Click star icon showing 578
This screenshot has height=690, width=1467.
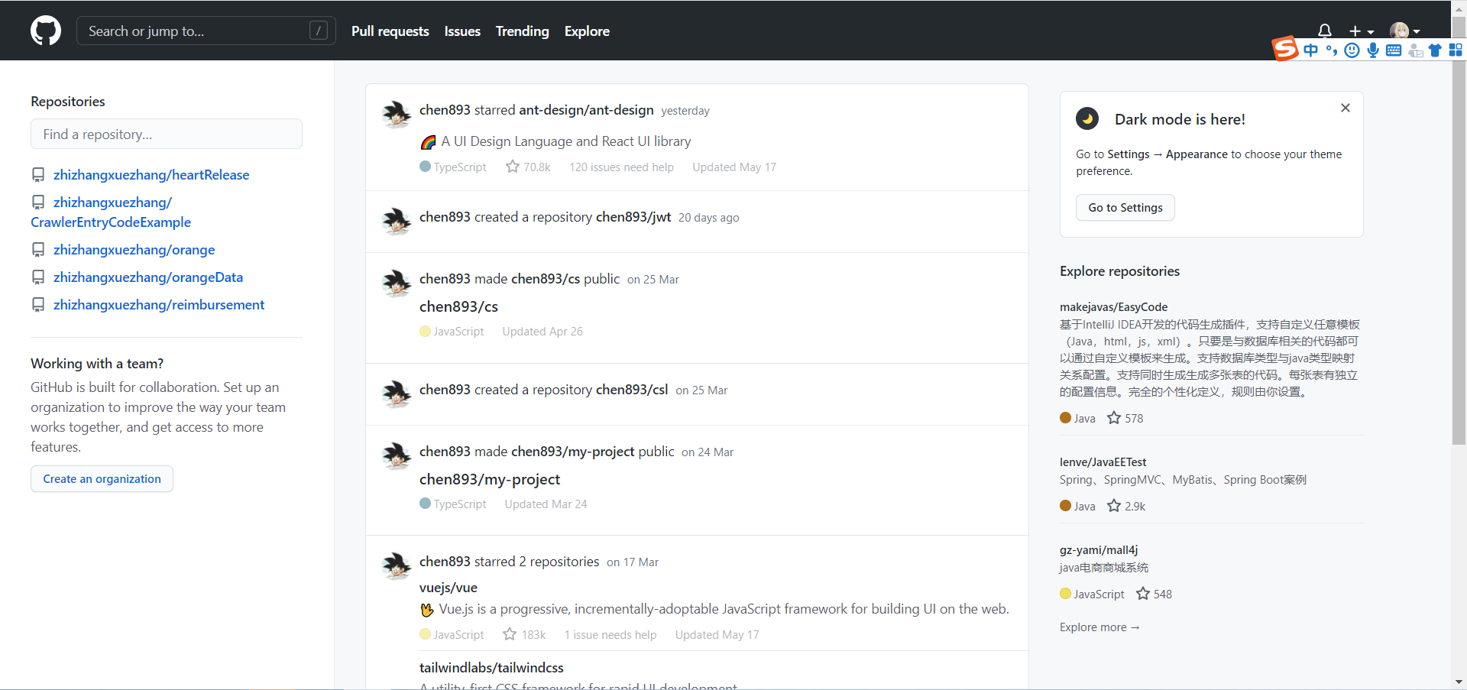point(1114,418)
